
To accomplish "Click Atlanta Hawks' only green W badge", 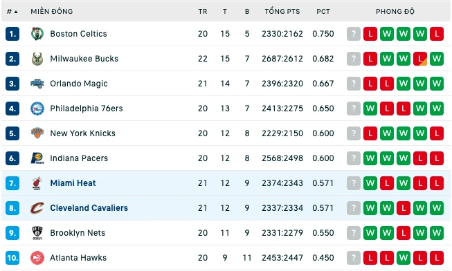I will coord(404,258).
